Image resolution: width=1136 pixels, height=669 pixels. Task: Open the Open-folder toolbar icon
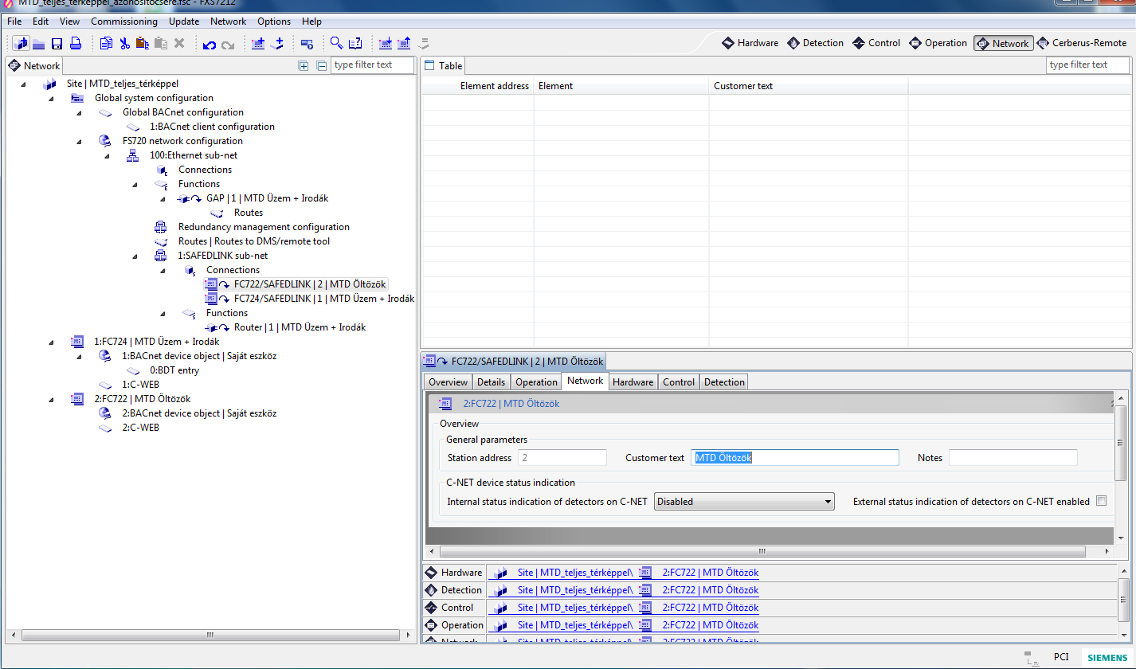tap(38, 44)
